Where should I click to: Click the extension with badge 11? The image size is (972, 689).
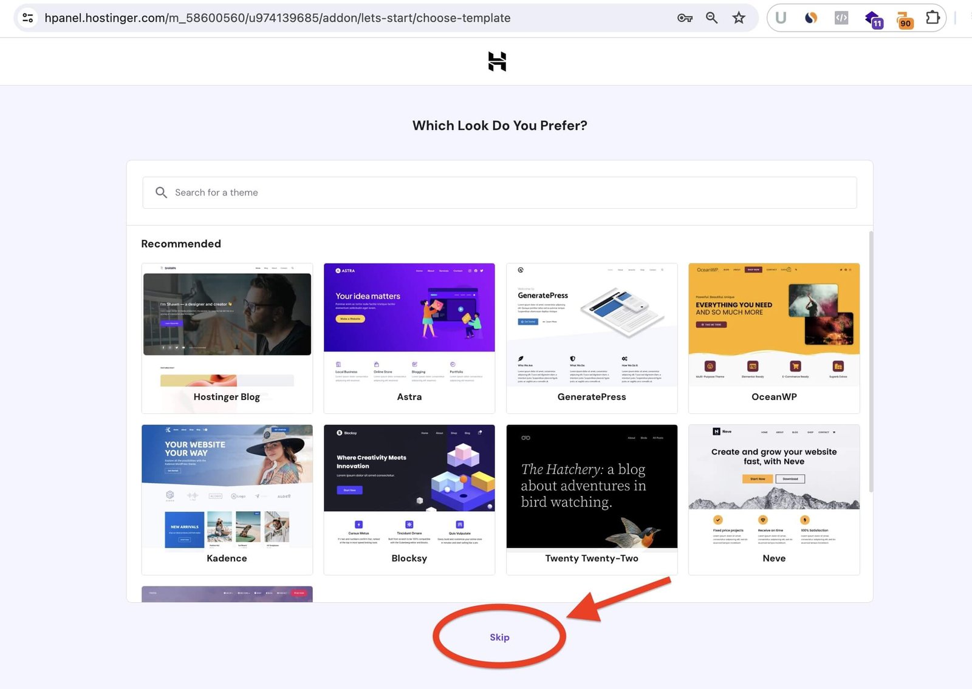click(874, 19)
